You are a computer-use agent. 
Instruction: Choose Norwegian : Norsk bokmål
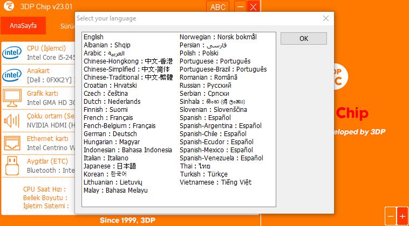pyautogui.click(x=218, y=37)
